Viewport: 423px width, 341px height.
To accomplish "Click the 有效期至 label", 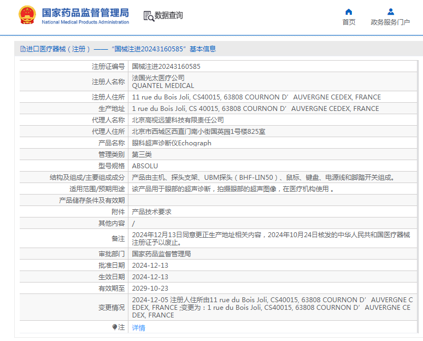I will click(x=111, y=289).
